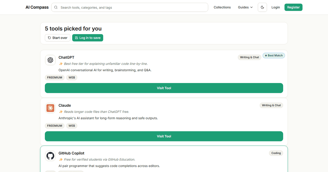Image resolution: width=328 pixels, height=172 pixels.
Task: Expand the Guides dropdown menu
Action: pyautogui.click(x=245, y=7)
